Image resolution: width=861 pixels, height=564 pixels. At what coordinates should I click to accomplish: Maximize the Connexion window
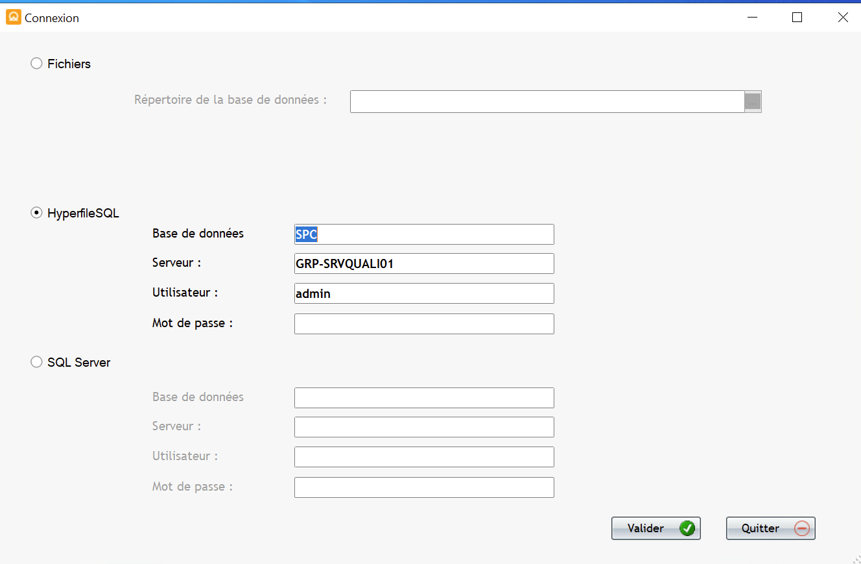797,18
